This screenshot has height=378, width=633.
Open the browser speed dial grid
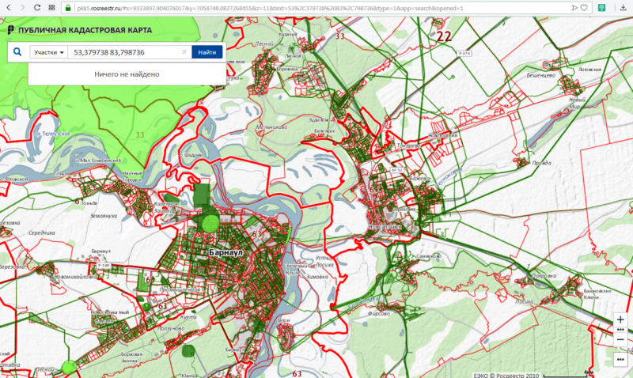pyautogui.click(x=51, y=8)
